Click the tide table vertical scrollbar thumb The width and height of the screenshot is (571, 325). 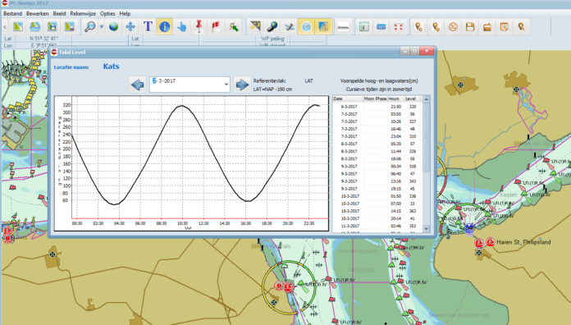[426, 137]
